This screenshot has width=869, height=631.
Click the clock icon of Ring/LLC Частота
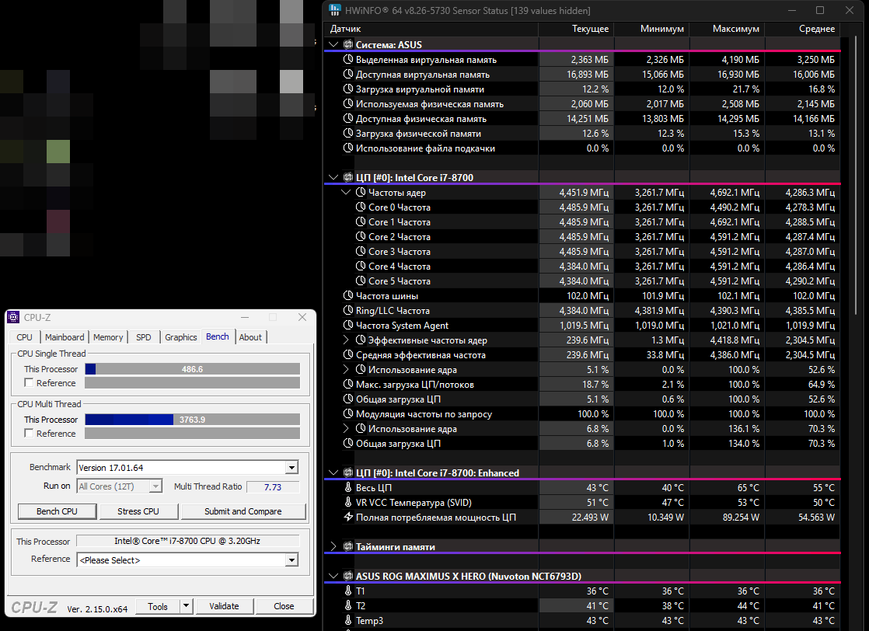point(348,310)
